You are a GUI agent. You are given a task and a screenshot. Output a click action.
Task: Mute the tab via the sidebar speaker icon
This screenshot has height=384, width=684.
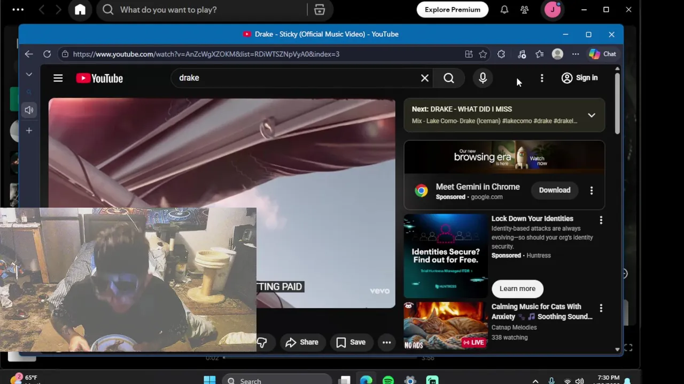(29, 110)
